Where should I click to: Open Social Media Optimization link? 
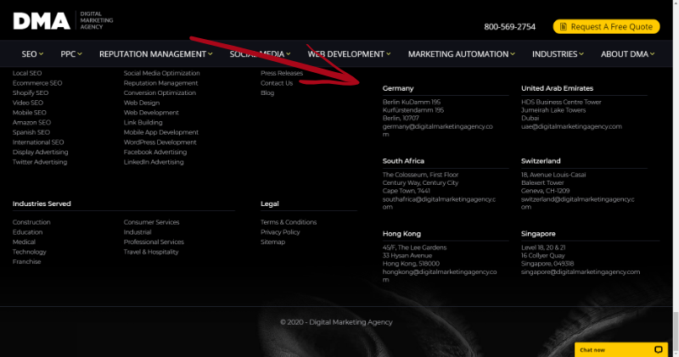tap(161, 73)
